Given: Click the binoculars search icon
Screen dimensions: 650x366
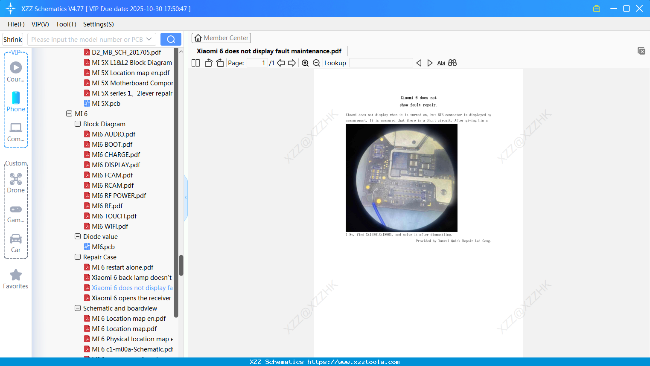Looking at the screenshot, I should [x=452, y=63].
